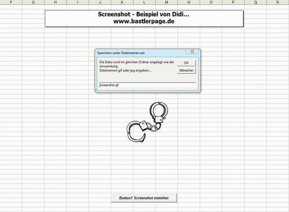This screenshot has width=289, height=212.
Task: Select column J header
Action: point(100,2)
